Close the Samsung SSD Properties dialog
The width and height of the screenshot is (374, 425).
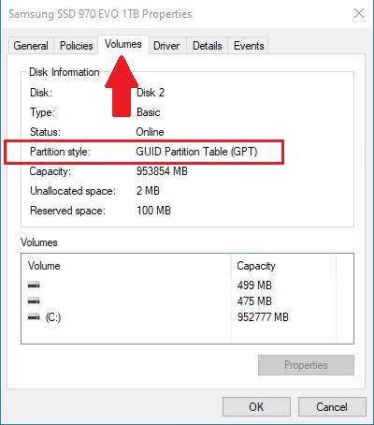[359, 13]
